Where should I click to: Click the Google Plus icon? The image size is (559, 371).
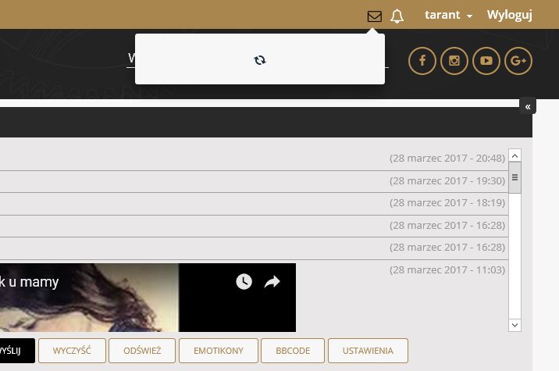pos(518,61)
